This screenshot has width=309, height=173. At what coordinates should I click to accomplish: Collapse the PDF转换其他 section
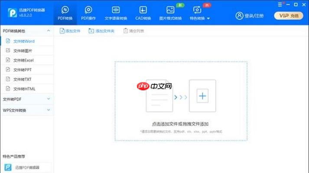(48, 31)
